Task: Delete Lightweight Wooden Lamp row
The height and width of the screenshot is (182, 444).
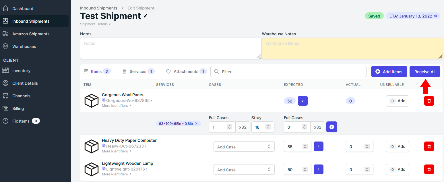Action: coord(429,169)
